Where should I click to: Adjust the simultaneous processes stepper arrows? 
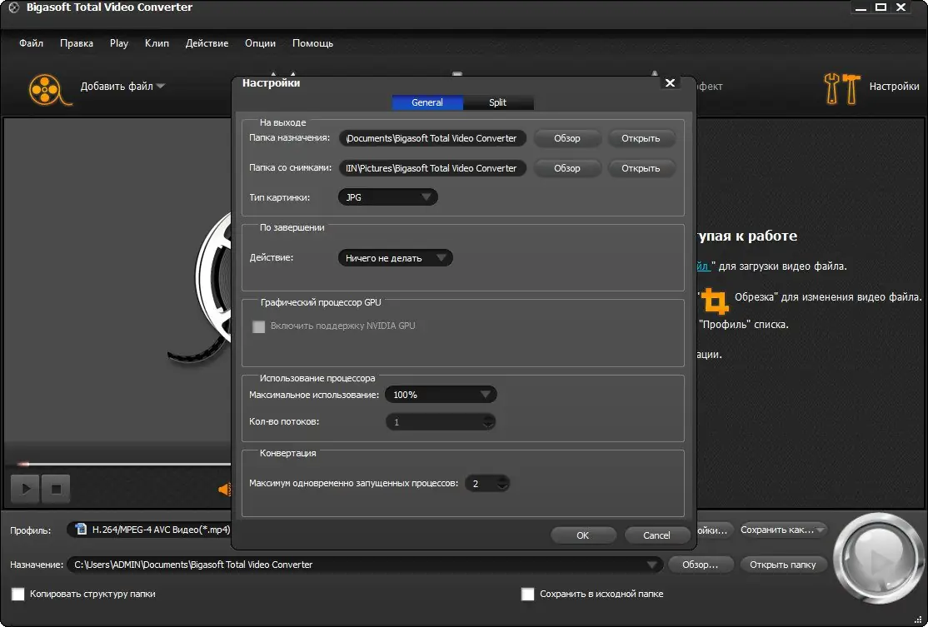[502, 484]
